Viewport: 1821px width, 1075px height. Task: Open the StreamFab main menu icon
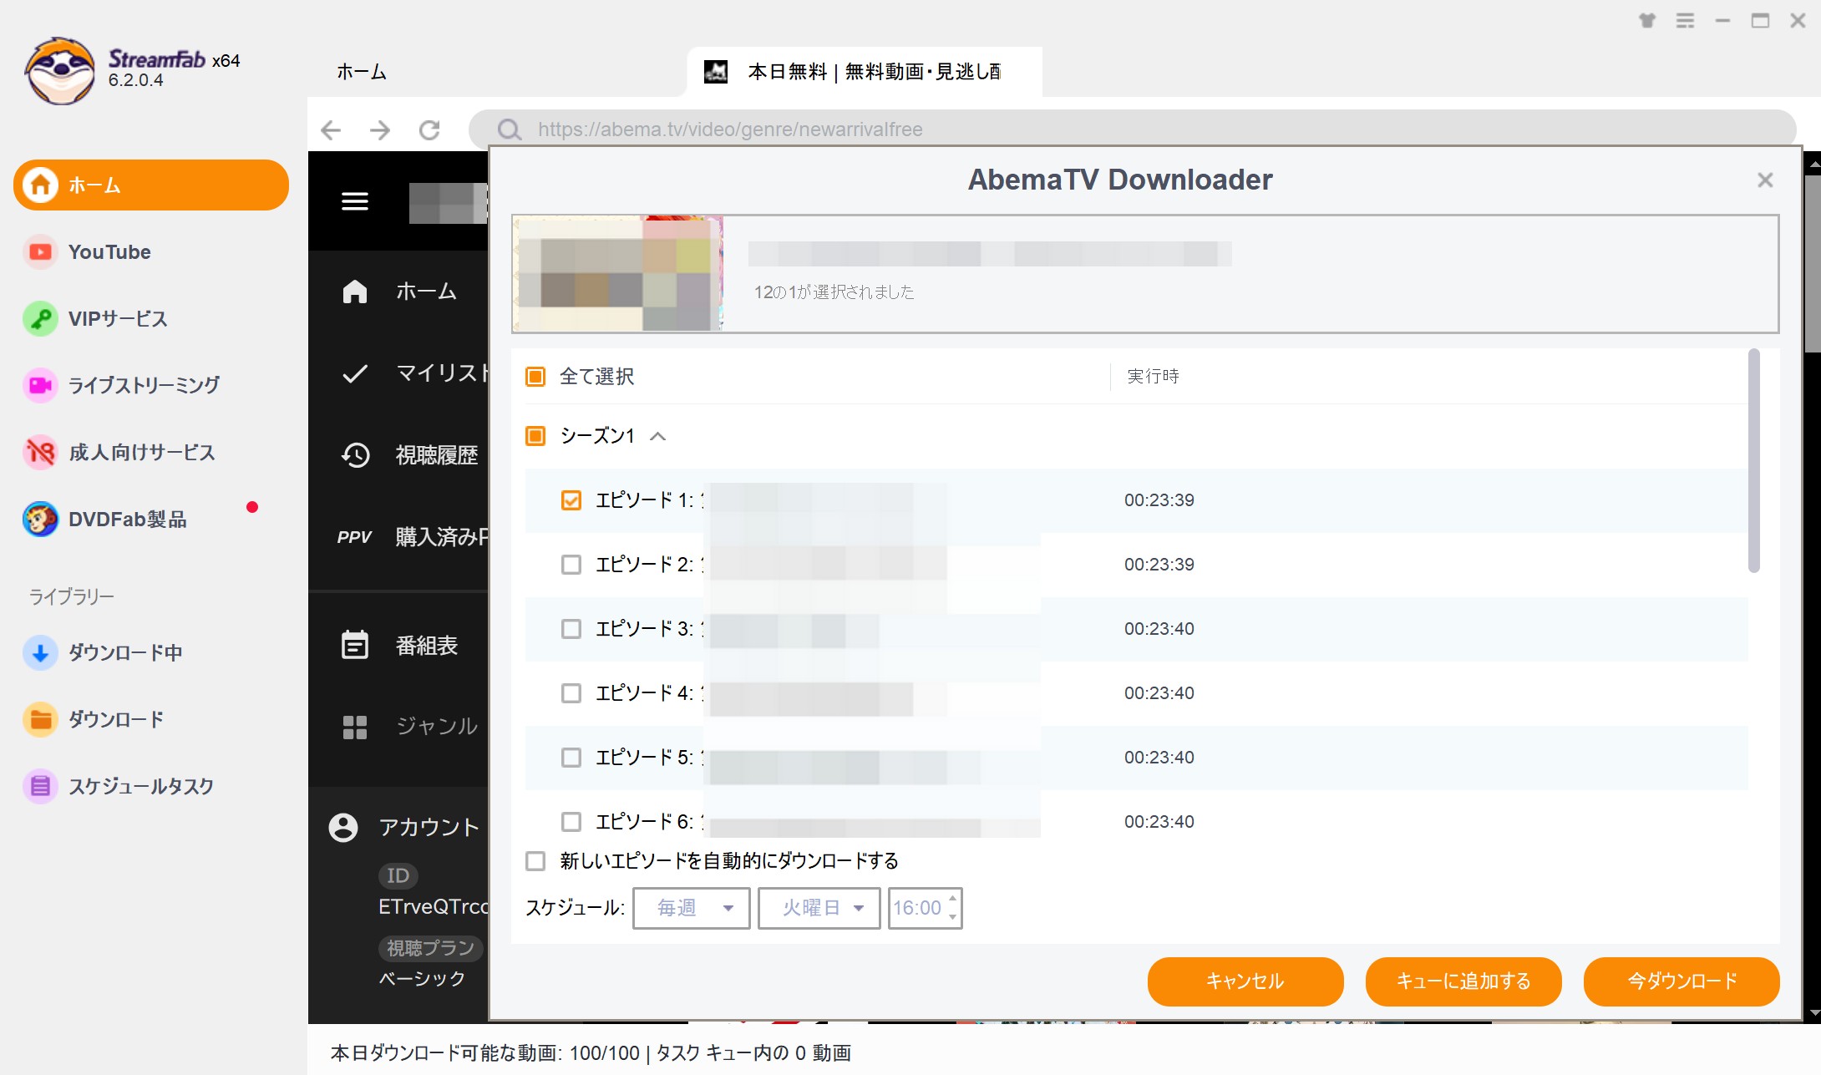click(1685, 21)
